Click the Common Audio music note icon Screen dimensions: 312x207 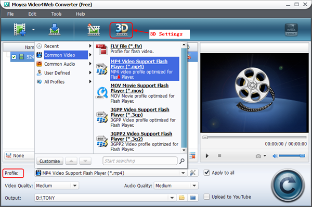(39, 64)
